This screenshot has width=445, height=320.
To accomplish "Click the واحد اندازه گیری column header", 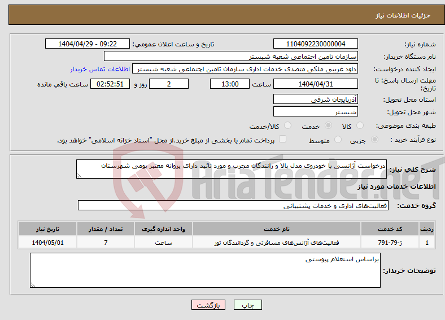I will click(163, 229).
